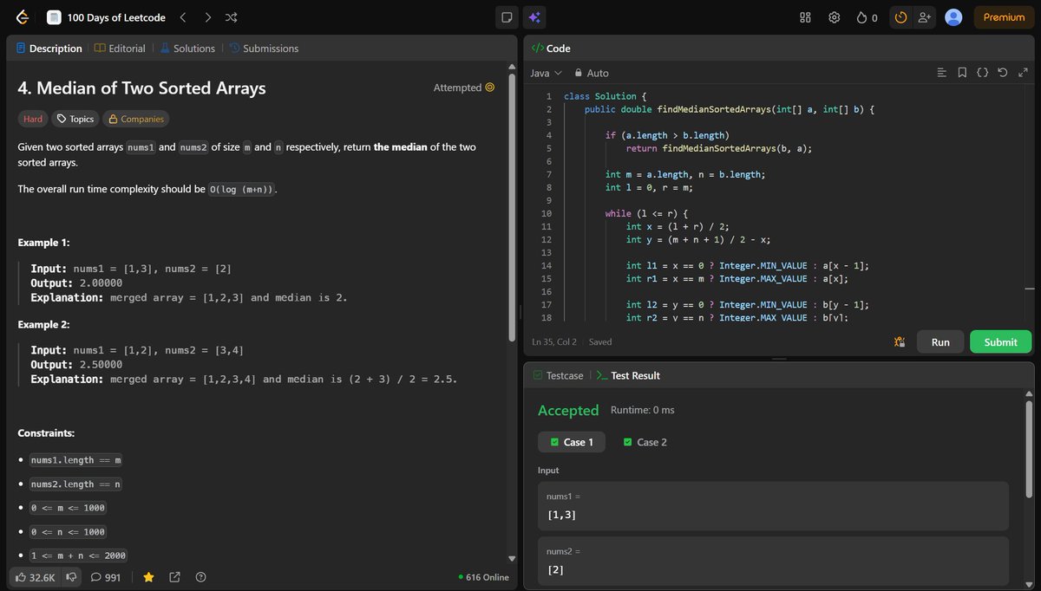This screenshot has height=591, width=1041.
Task: Pick a random problem with shuffle icon
Action: coord(231,17)
